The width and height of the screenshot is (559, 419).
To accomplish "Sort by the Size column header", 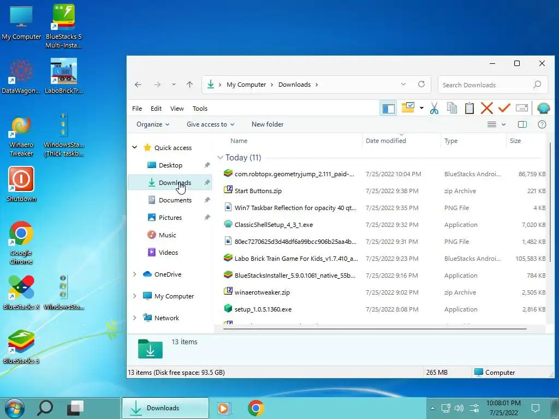I will coord(515,141).
